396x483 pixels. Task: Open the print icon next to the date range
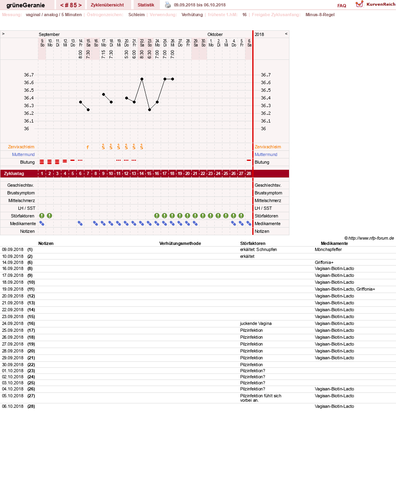pos(168,5)
